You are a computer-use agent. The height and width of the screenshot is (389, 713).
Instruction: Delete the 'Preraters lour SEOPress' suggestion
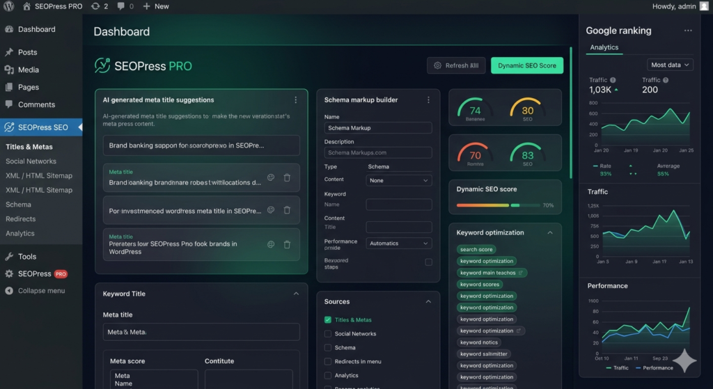(287, 244)
